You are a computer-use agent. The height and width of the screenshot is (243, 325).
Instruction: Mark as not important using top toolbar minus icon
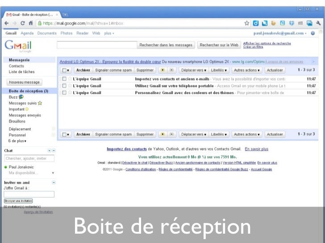171,70
